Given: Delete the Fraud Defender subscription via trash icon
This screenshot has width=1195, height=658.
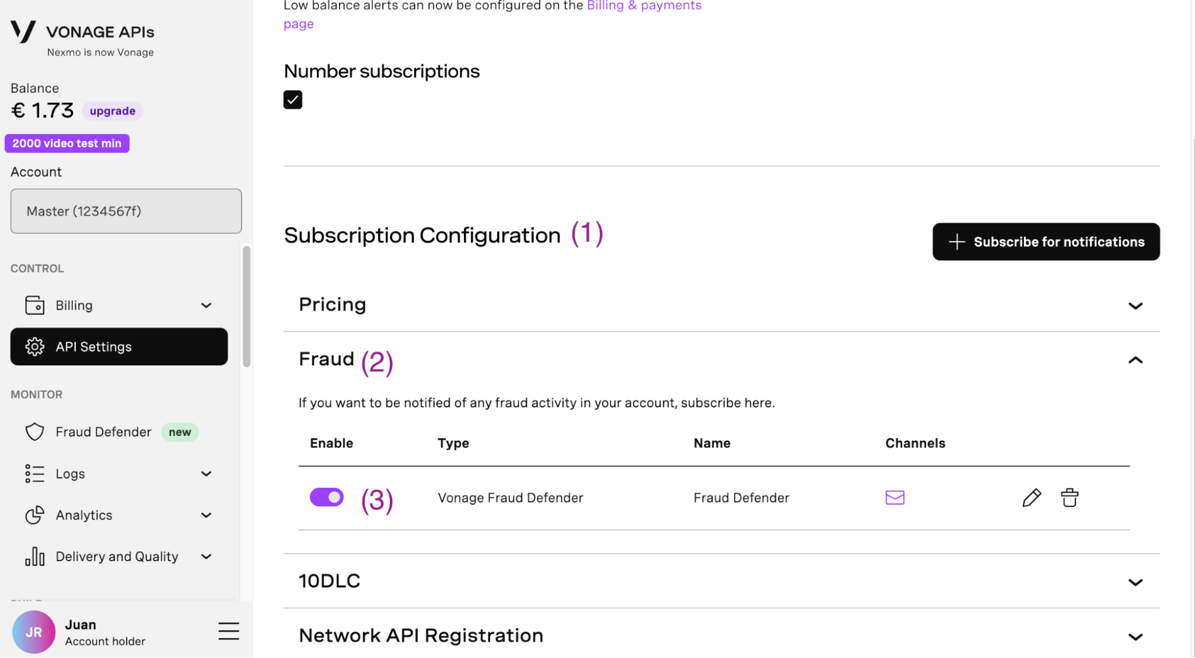Looking at the screenshot, I should coord(1069,497).
